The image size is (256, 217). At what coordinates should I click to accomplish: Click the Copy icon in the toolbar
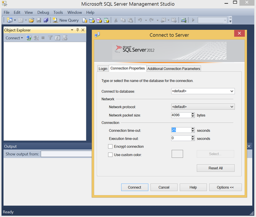pos(123,20)
